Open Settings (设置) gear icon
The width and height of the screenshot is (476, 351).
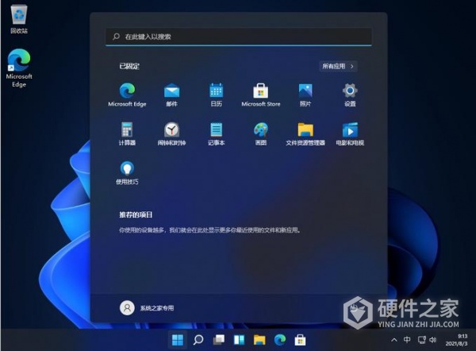[x=350, y=94]
